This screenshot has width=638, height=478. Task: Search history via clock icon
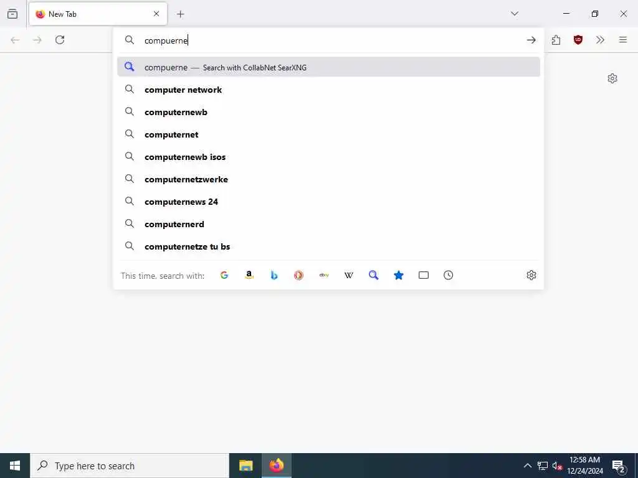point(449,275)
